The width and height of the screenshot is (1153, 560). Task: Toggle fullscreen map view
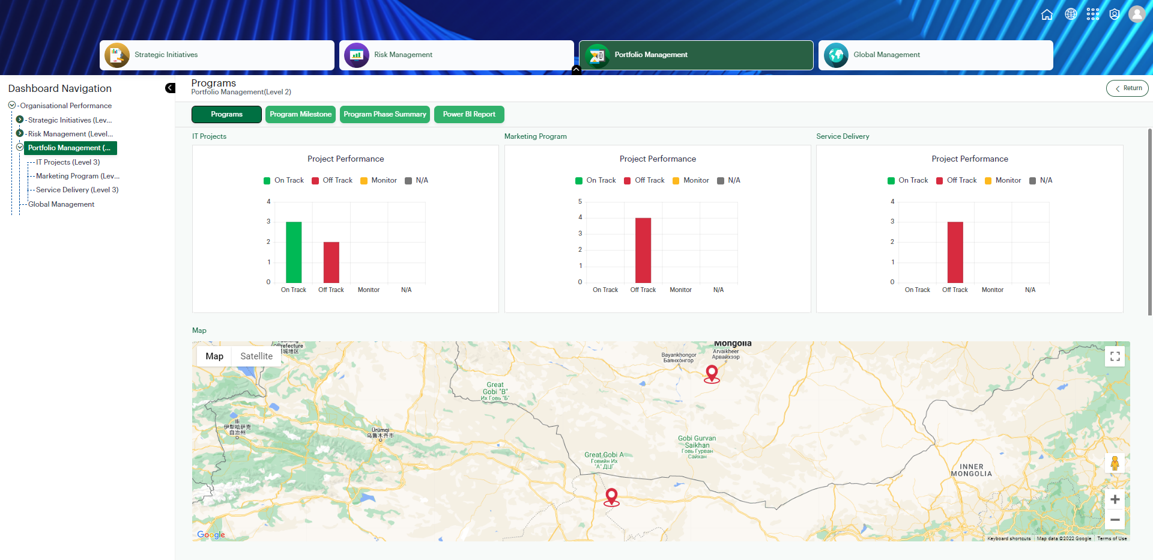coord(1115,356)
